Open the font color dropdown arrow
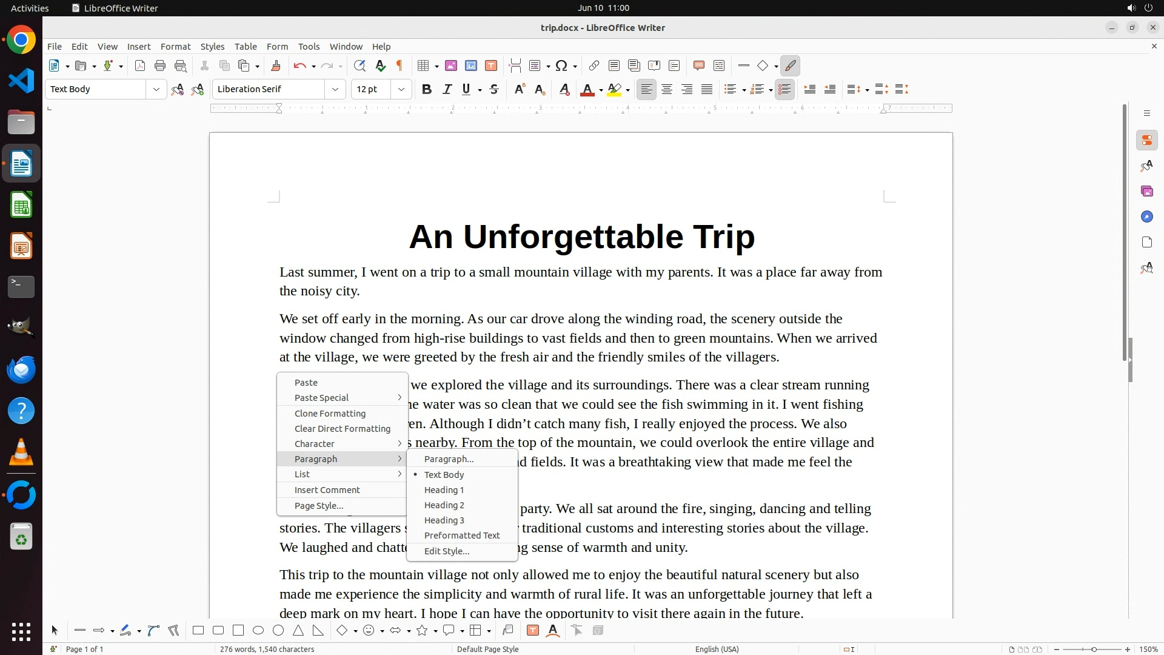 coord(601,90)
